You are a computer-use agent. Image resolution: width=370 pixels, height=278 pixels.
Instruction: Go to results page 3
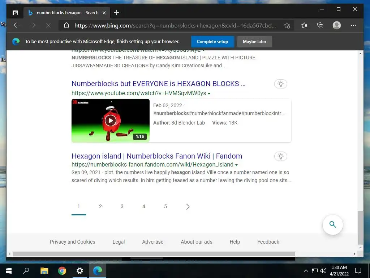coord(122,206)
